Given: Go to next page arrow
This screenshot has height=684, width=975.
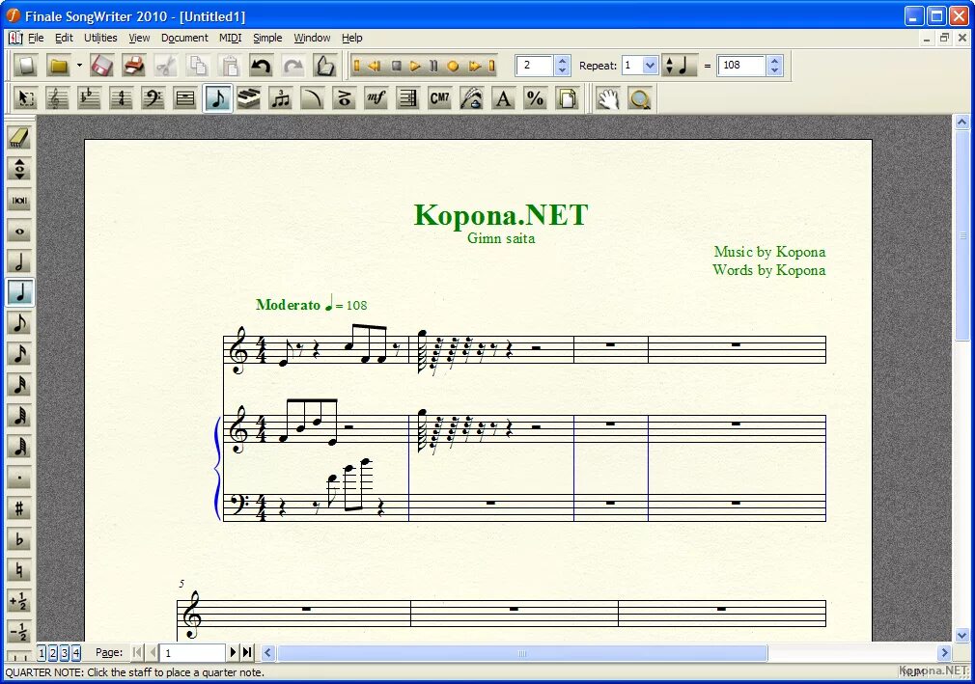Looking at the screenshot, I should point(234,652).
